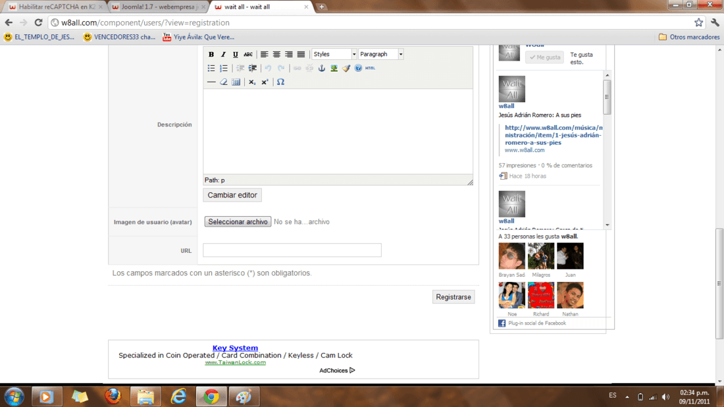Image resolution: width=724 pixels, height=407 pixels.
Task: Decrease the paragraph indent (outdent)
Action: click(240, 68)
